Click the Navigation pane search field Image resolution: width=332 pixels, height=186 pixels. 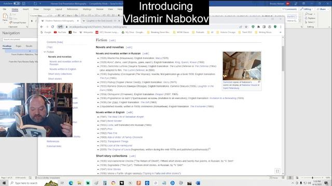point(20,39)
